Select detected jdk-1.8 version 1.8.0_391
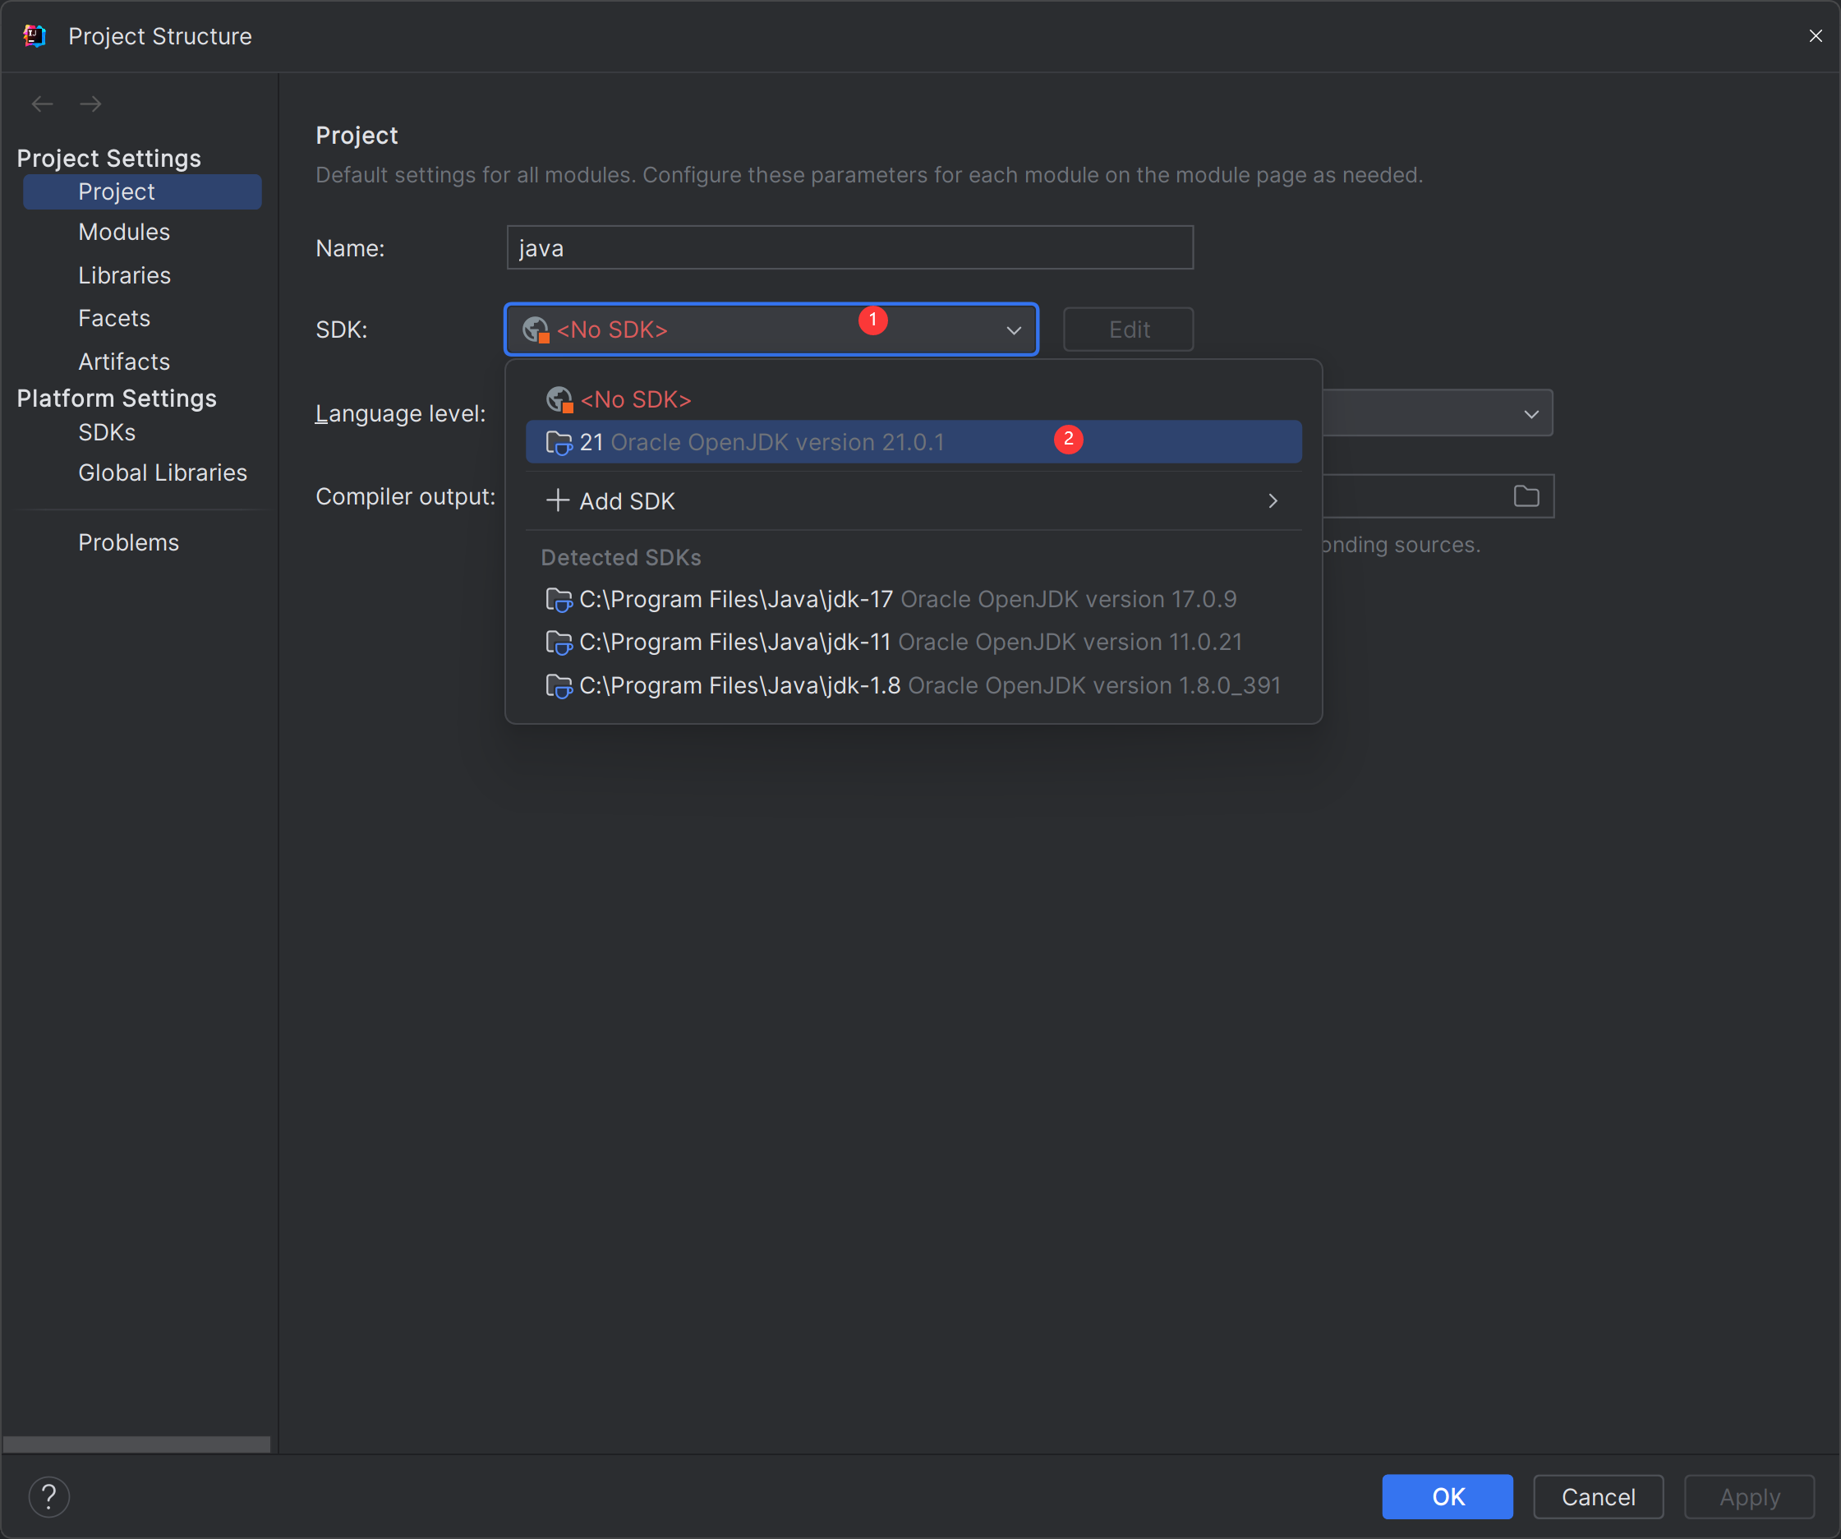This screenshot has height=1539, width=1841. pyautogui.click(x=914, y=686)
